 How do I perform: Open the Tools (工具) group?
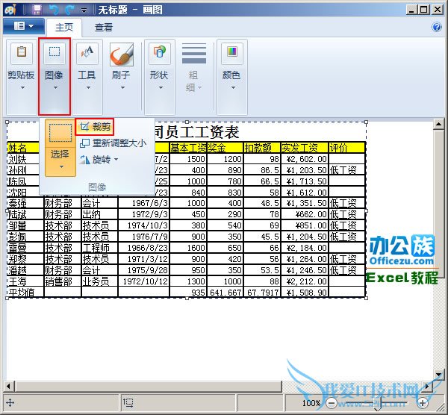[x=87, y=75]
